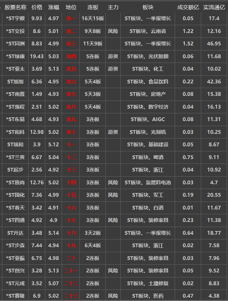The height and width of the screenshot is (301, 228).
Task: Select the 主力 column header
Action: pos(113,7)
